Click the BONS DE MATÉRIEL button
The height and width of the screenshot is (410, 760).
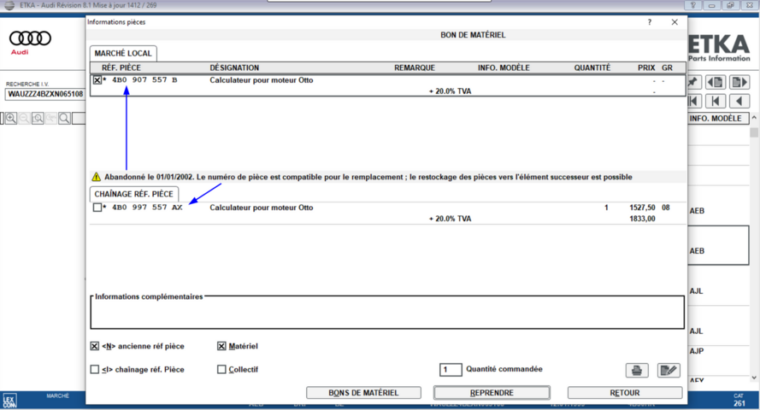click(x=363, y=393)
